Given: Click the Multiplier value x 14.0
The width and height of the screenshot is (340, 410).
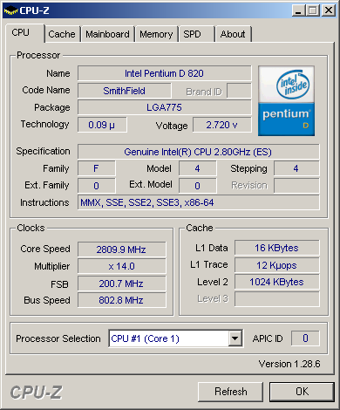Looking at the screenshot, I should pyautogui.click(x=122, y=266).
